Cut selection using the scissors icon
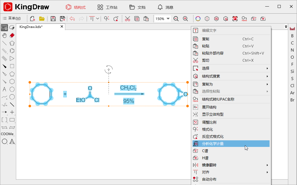The width and height of the screenshot is (297, 185). (x=127, y=19)
